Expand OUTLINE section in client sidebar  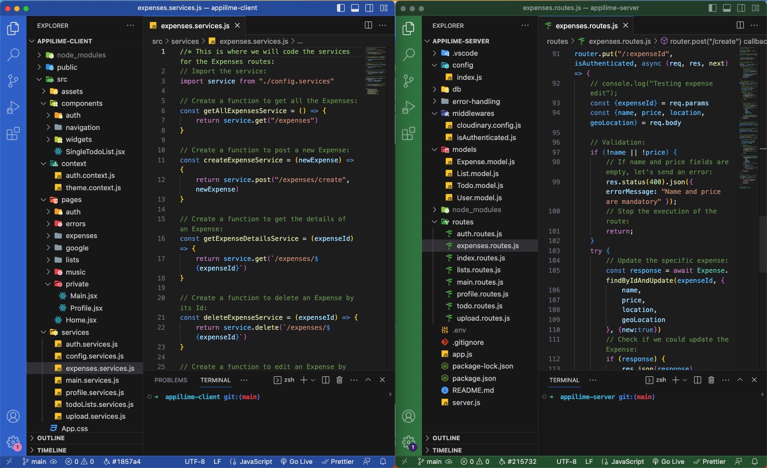tap(85, 438)
